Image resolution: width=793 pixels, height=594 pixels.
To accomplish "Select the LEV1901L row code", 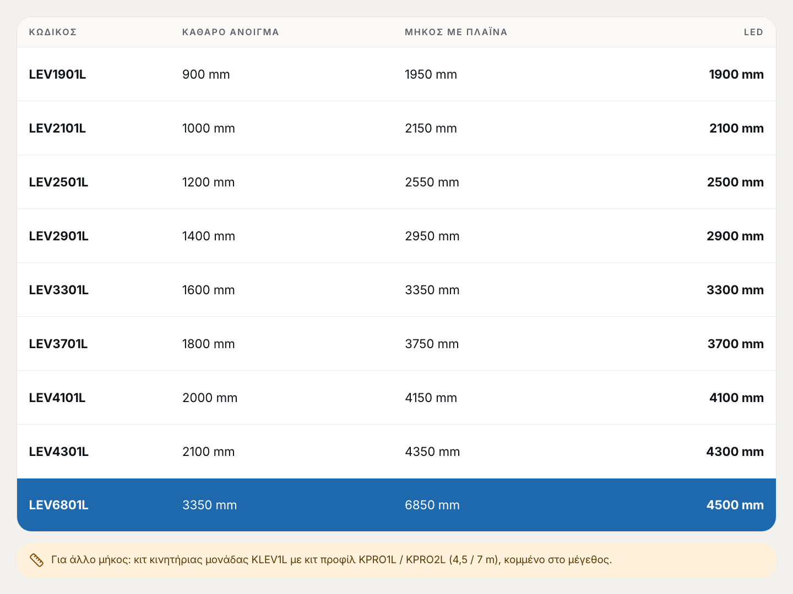I will tap(57, 74).
